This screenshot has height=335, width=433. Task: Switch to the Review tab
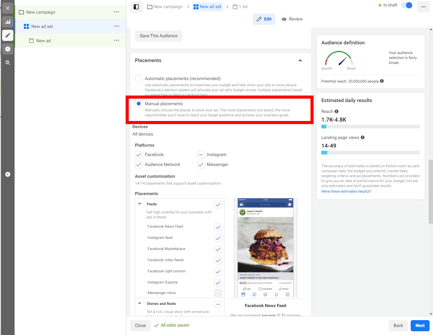tap(292, 19)
